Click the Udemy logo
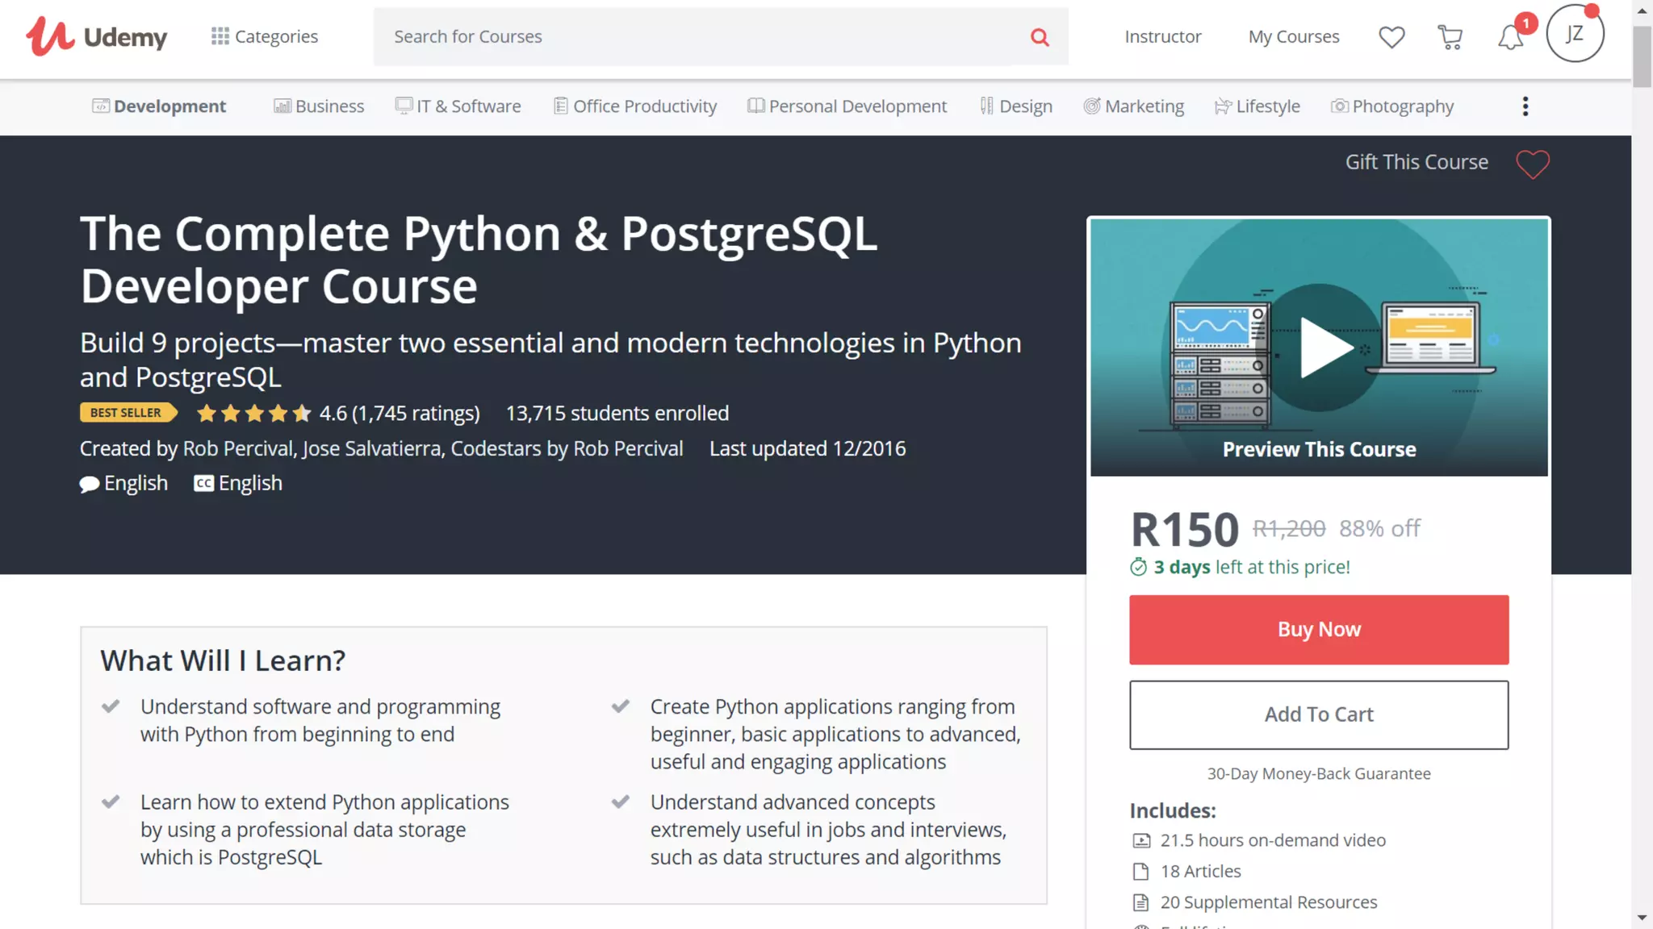This screenshot has width=1653, height=929. coord(96,36)
